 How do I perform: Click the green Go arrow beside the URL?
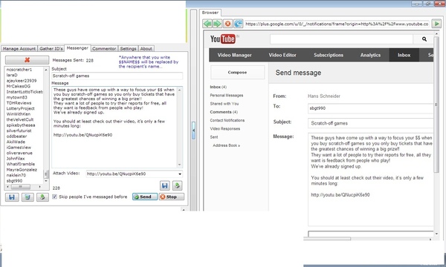click(436, 24)
